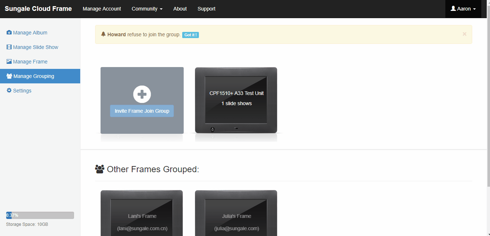Screen dimensions: 490x236
Task: Dismiss the Howard notification with the X
Action: point(464,34)
